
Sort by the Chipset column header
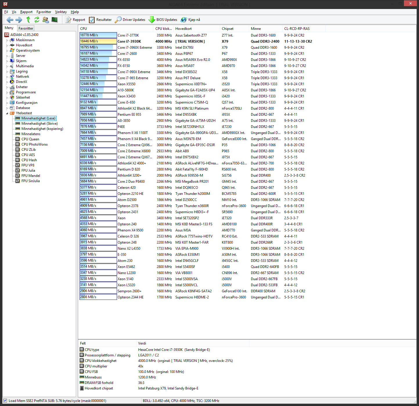coord(235,29)
